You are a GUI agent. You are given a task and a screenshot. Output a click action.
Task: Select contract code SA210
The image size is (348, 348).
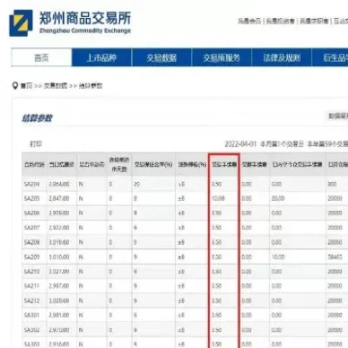tap(31, 272)
